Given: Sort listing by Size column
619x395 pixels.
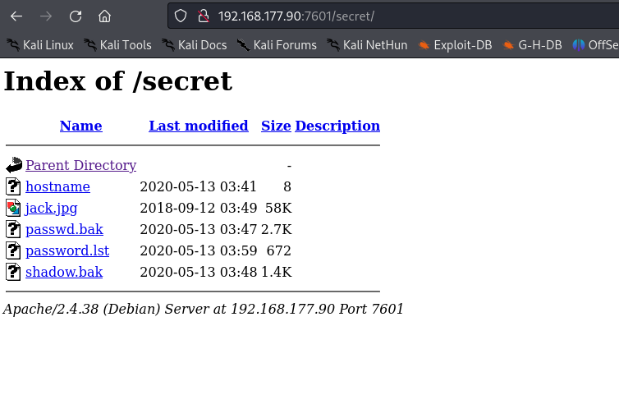Looking at the screenshot, I should tap(276, 126).
